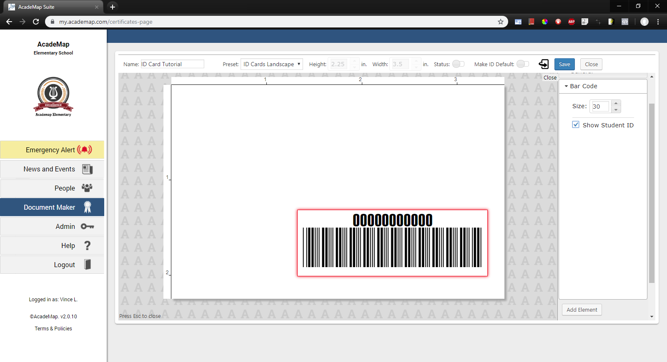The image size is (667, 362).
Task: Open the lightbulb extension icon
Action: pyautogui.click(x=611, y=22)
